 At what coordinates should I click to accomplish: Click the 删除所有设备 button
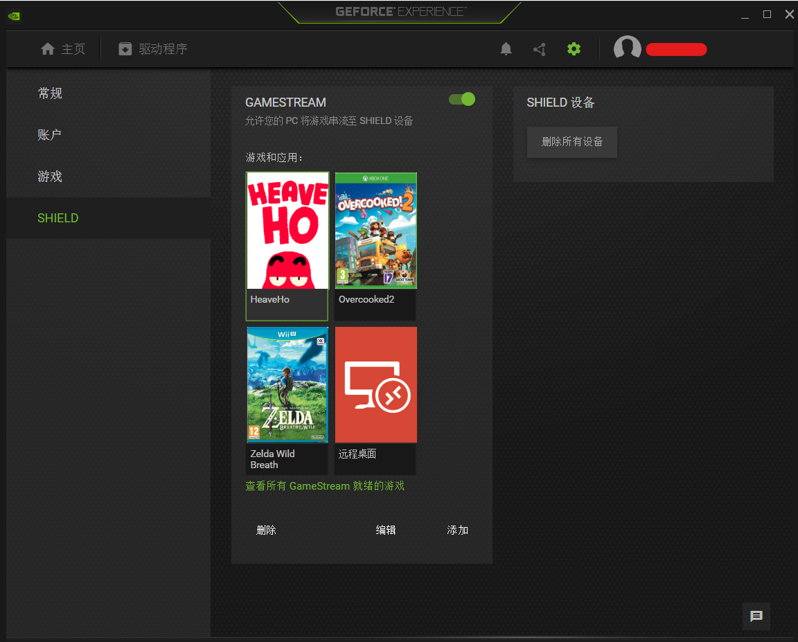pos(572,142)
